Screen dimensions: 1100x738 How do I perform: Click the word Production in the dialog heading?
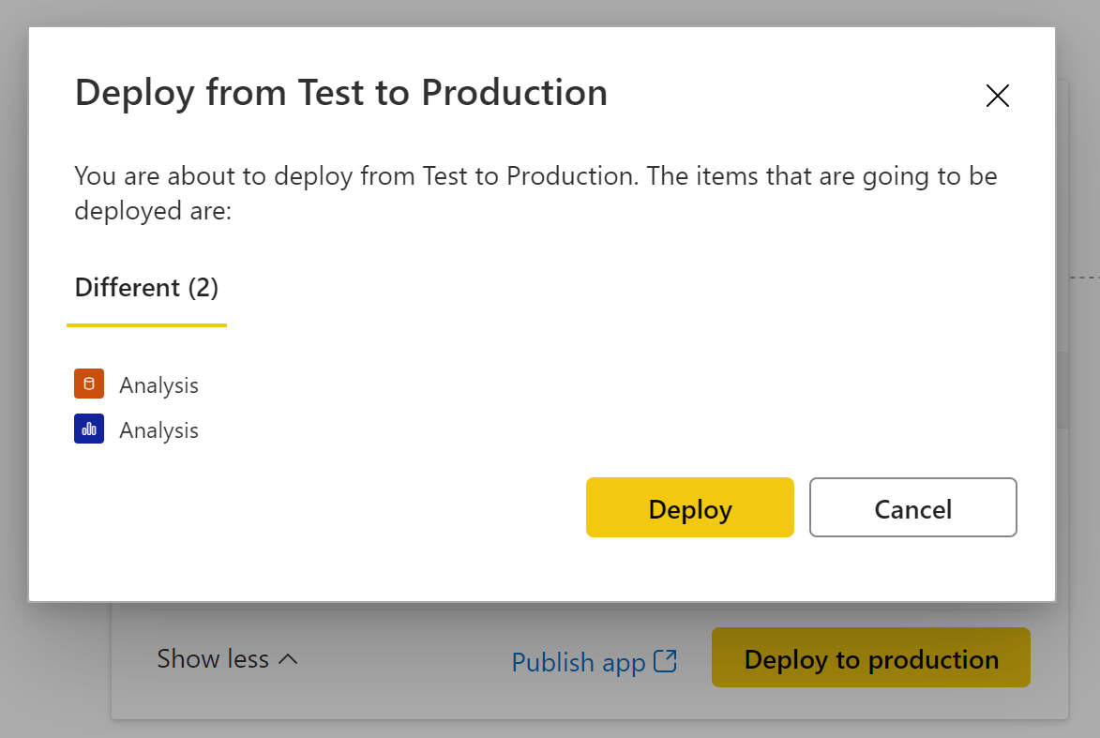point(514,93)
